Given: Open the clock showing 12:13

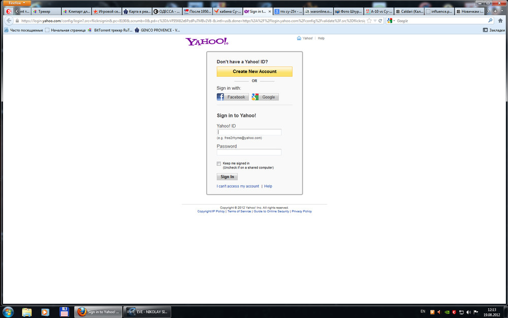Looking at the screenshot, I should coord(492,312).
